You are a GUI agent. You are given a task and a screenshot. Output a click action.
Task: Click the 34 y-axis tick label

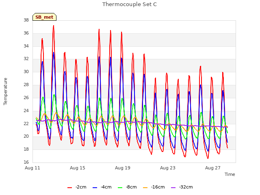pyautogui.click(x=26, y=46)
